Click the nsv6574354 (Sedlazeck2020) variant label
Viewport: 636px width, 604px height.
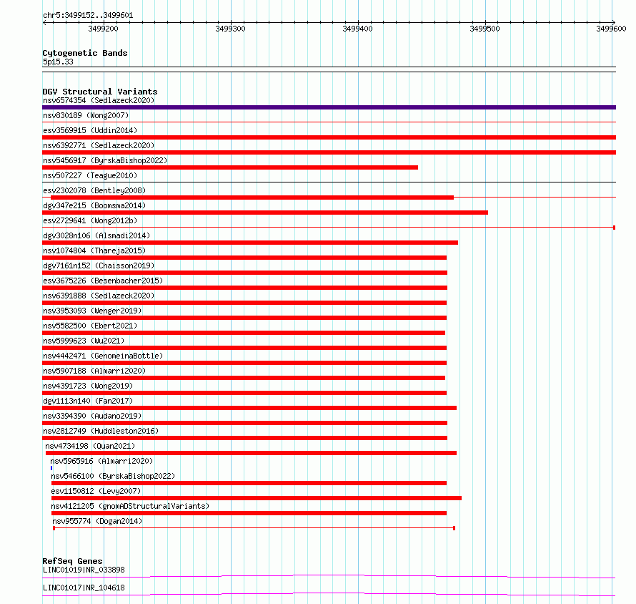click(99, 100)
